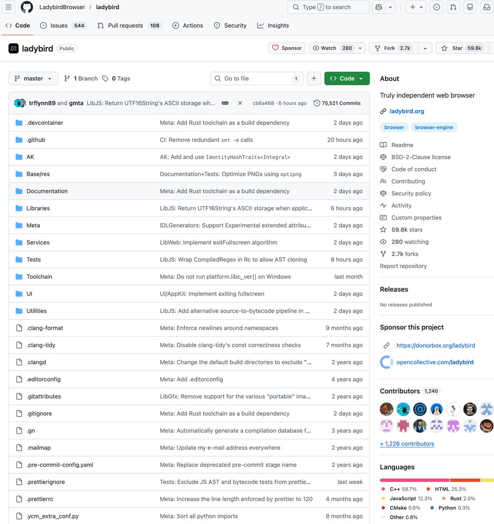The width and height of the screenshot is (494, 524).
Task: Click the commit history clock icon
Action: click(317, 103)
